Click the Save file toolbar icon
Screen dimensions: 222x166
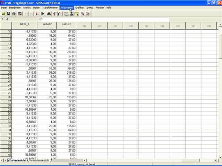(8, 13)
